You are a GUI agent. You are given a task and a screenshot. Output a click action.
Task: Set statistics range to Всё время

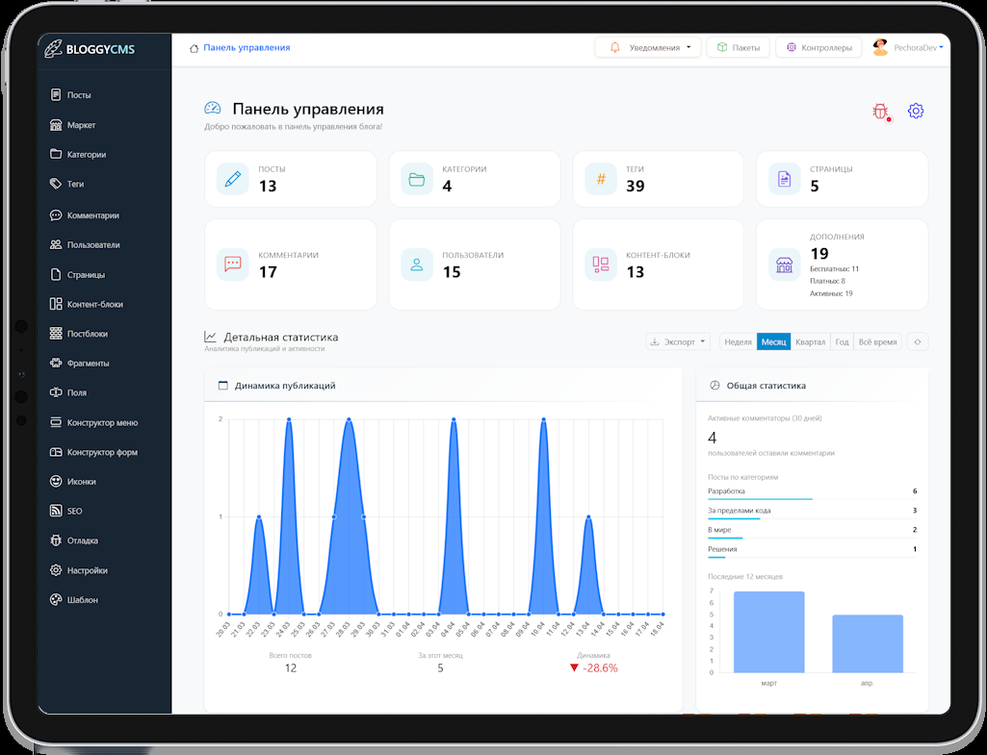pyautogui.click(x=877, y=341)
